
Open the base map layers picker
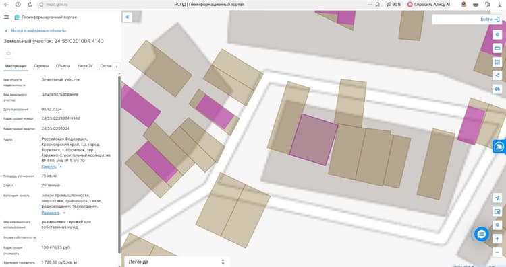497,211
